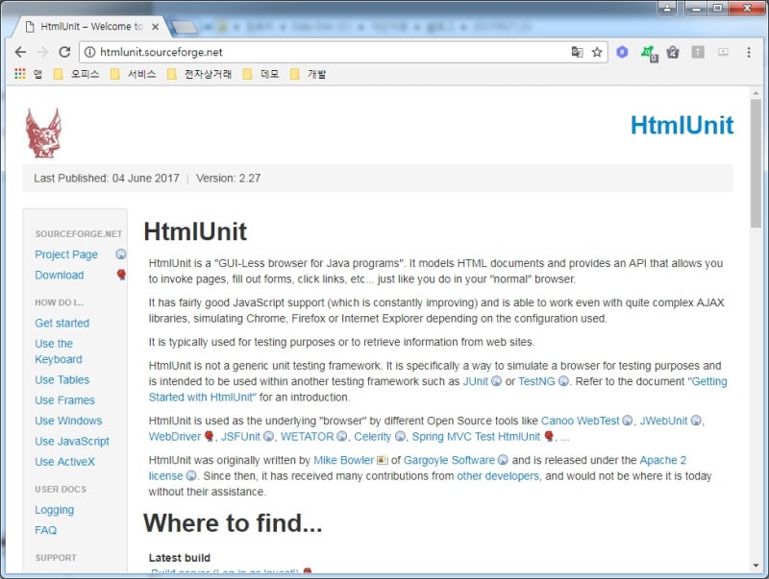
Task: Click the user profile button in title bar
Action: (x=667, y=8)
